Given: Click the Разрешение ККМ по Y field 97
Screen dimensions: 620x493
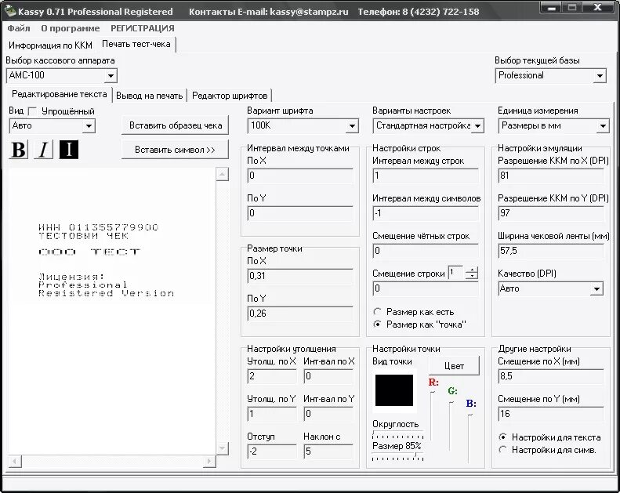Looking at the screenshot, I should pos(551,213).
